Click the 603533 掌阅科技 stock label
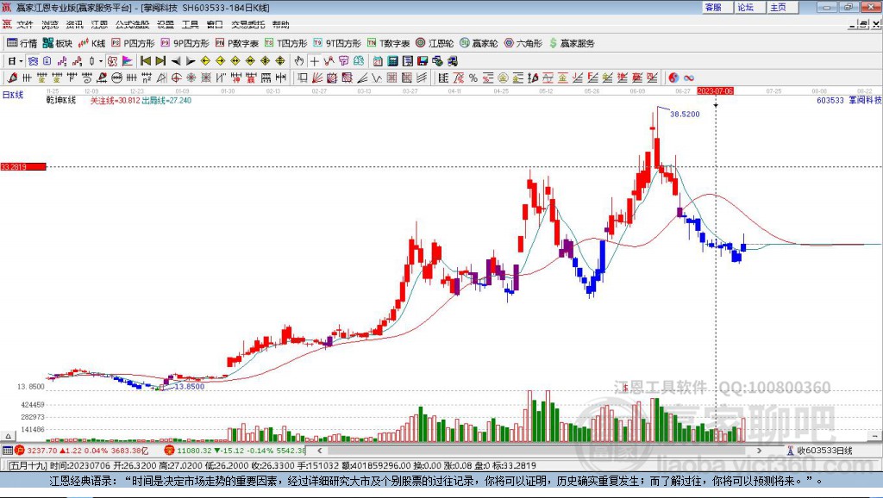The height and width of the screenshot is (498, 883). point(849,100)
